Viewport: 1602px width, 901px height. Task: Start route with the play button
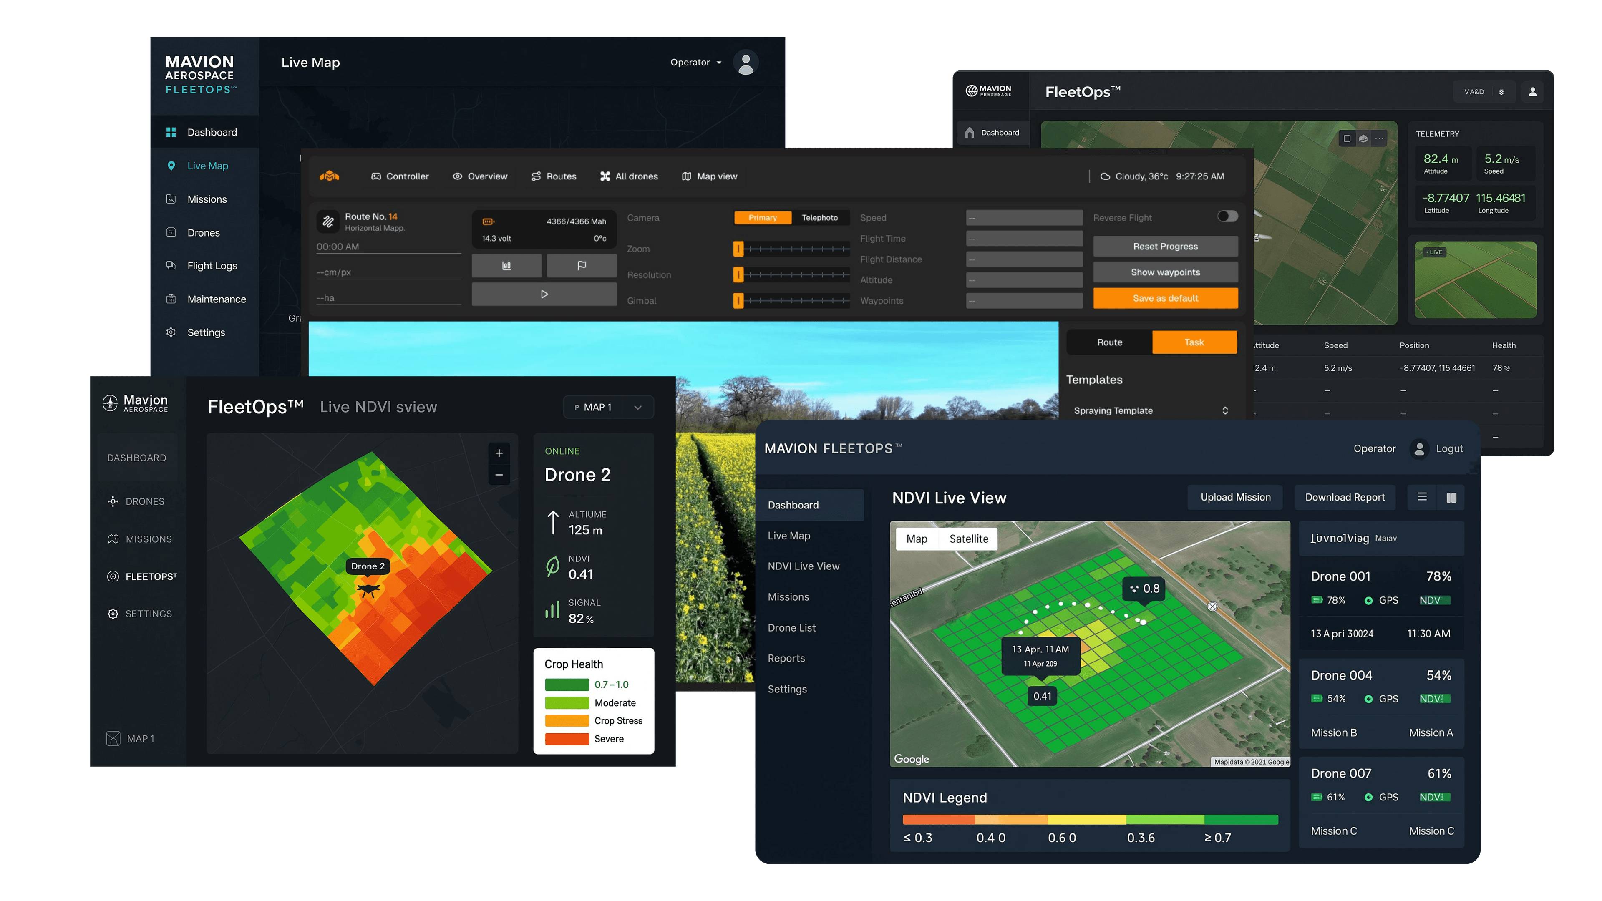click(544, 294)
